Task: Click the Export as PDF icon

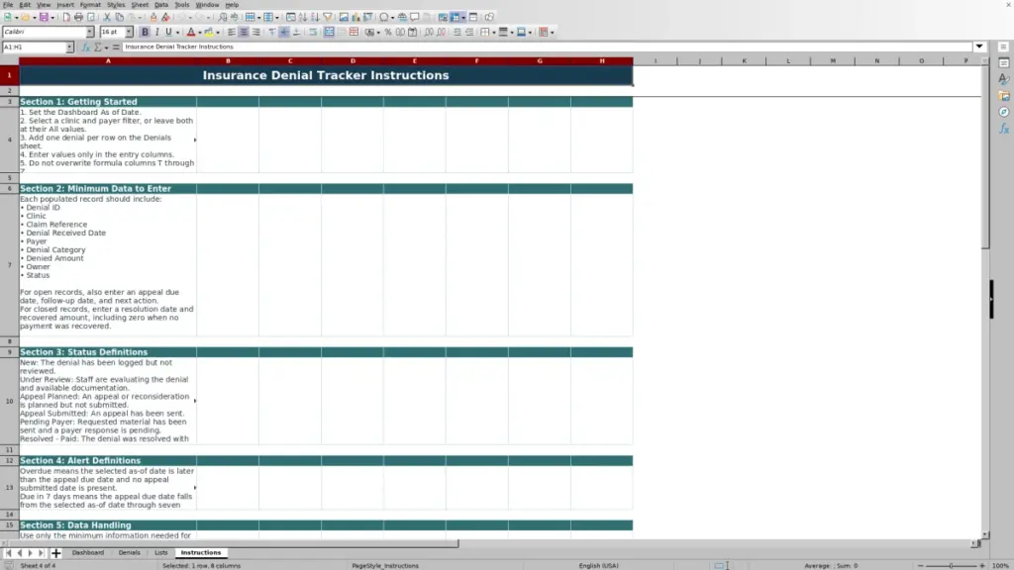Action: click(x=66, y=17)
